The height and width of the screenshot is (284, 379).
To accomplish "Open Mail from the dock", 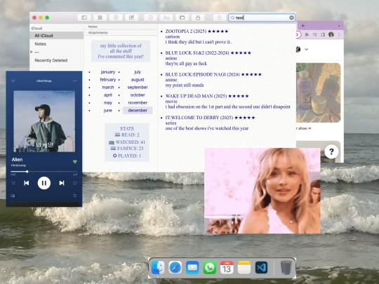I will pos(192,268).
